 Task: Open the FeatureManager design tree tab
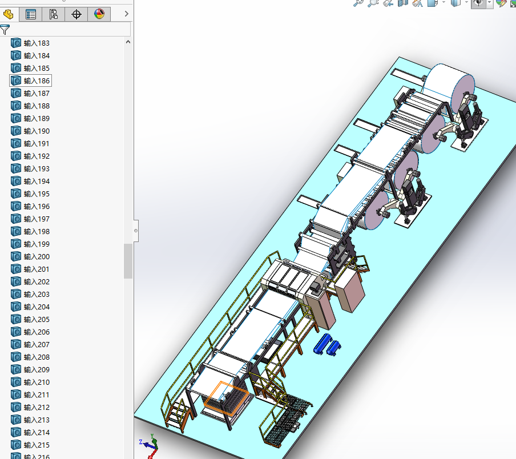click(x=9, y=14)
